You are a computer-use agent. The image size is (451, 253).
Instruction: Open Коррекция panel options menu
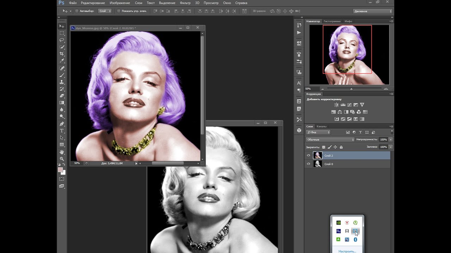tap(391, 94)
